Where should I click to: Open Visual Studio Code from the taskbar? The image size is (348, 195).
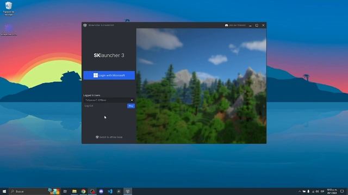point(110,191)
